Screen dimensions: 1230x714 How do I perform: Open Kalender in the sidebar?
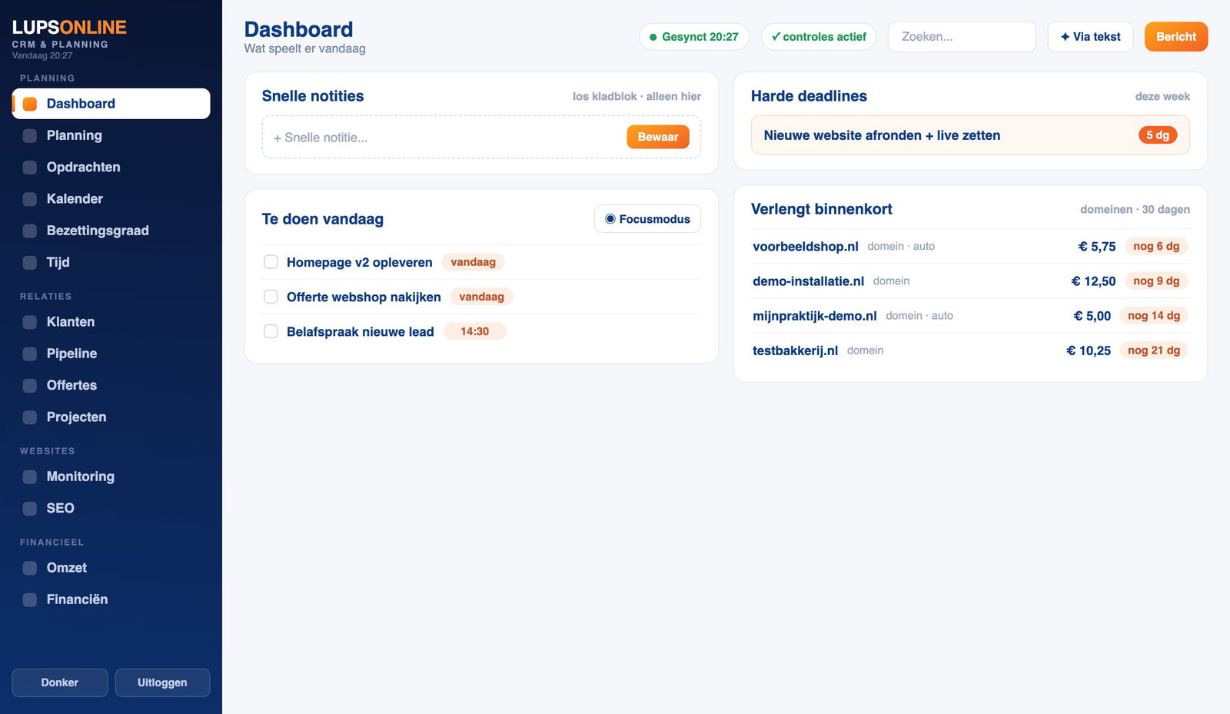111,199
